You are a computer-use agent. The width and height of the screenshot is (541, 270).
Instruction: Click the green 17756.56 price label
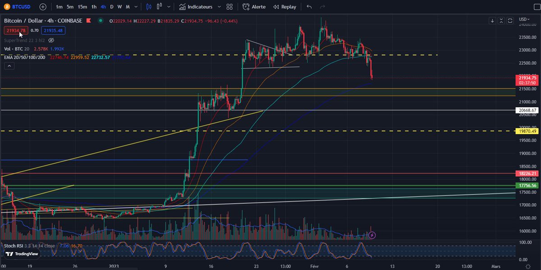click(527, 185)
